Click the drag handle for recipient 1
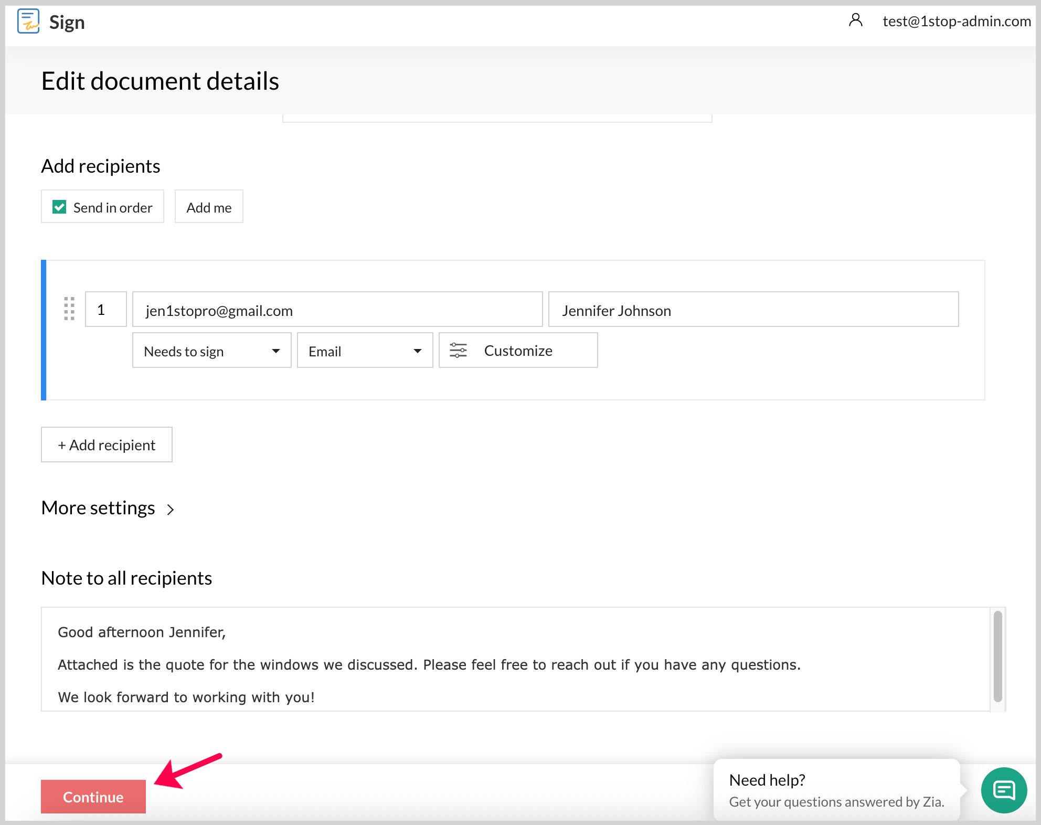This screenshot has width=1041, height=825. point(69,309)
